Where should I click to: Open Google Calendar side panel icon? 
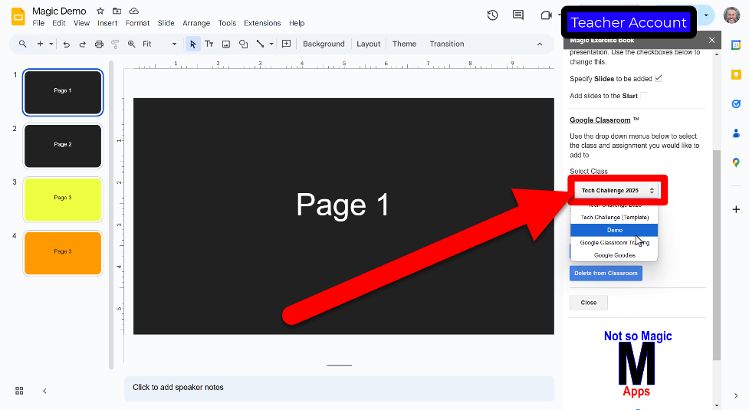coord(736,45)
